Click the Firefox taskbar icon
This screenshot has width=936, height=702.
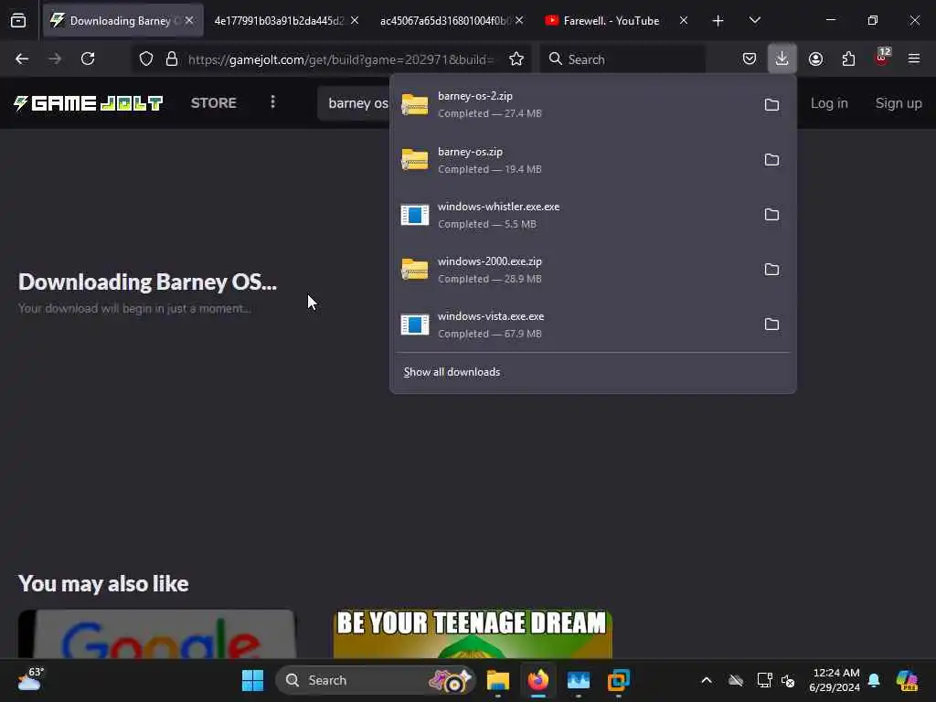pyautogui.click(x=538, y=680)
